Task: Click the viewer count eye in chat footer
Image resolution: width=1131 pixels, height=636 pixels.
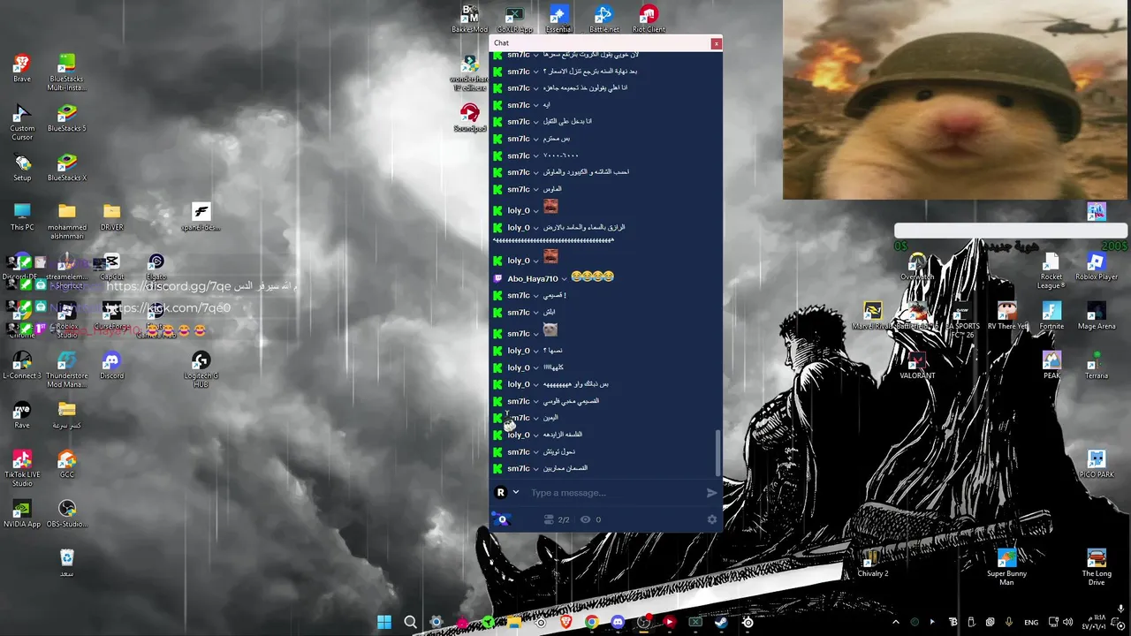Action: point(590,519)
